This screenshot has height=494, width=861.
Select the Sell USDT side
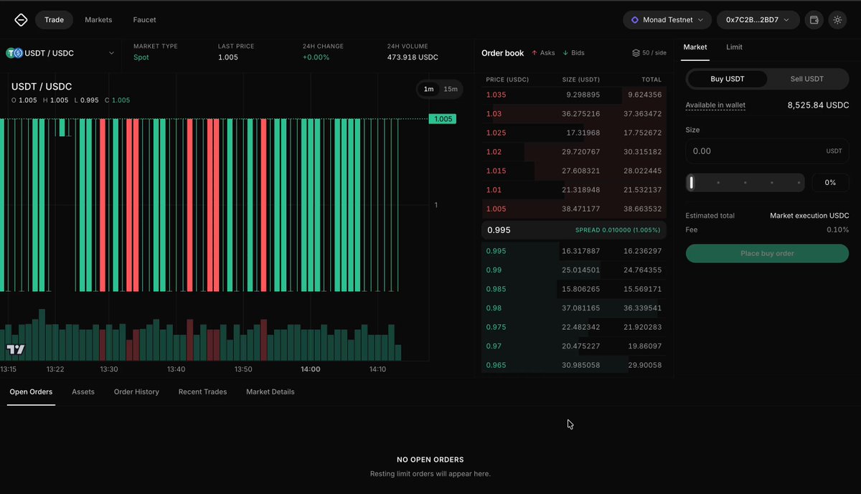pos(807,79)
